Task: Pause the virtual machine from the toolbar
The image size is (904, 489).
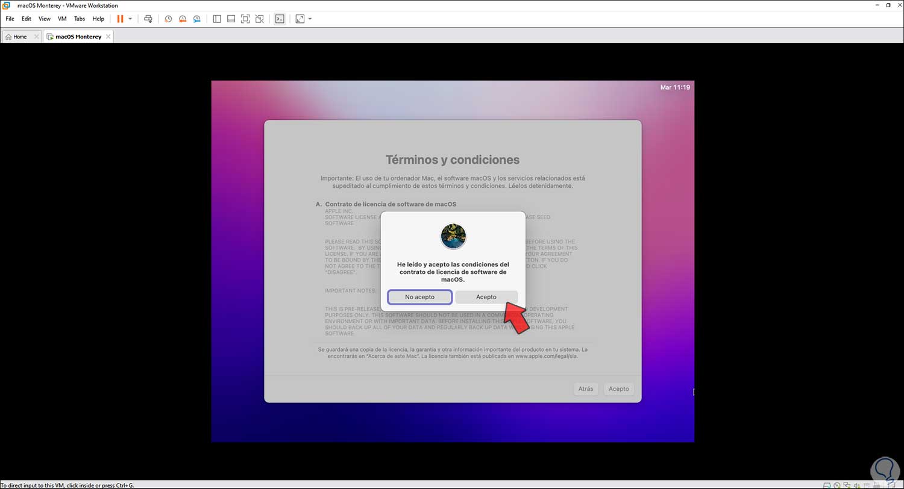Action: click(120, 19)
